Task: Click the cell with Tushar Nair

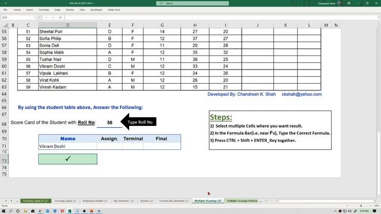Action: [67, 59]
